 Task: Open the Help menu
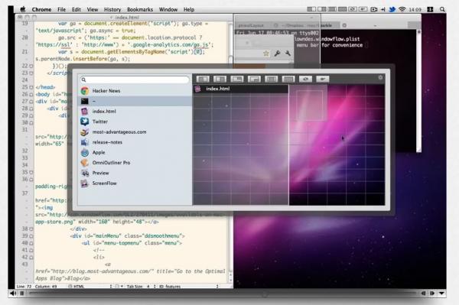pyautogui.click(x=189, y=10)
